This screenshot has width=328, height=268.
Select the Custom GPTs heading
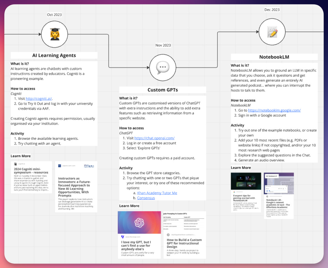163,90
